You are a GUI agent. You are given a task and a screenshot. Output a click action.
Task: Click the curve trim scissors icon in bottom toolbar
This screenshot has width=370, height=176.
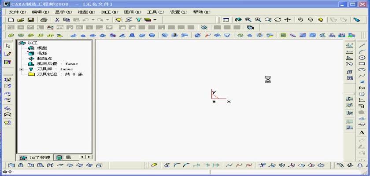pyautogui.click(x=167, y=165)
